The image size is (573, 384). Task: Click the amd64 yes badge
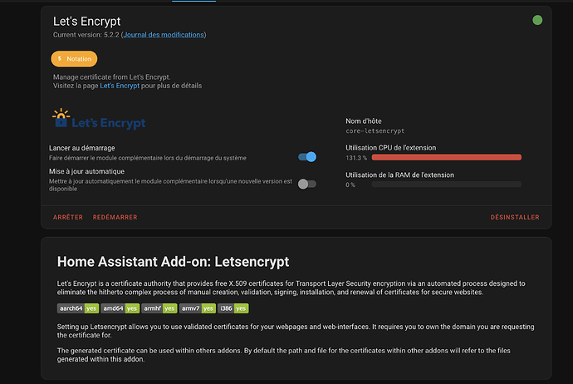click(x=120, y=308)
